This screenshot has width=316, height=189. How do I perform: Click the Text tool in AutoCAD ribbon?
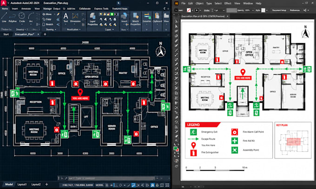[66, 17]
